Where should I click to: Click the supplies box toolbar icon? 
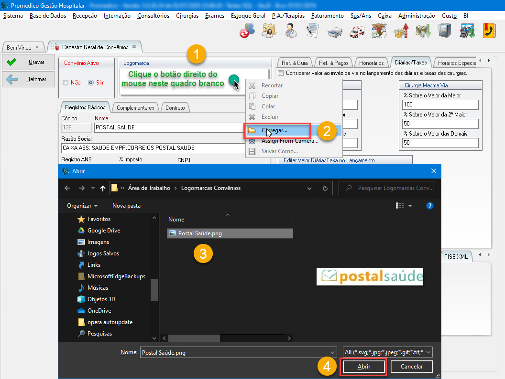coord(379,32)
